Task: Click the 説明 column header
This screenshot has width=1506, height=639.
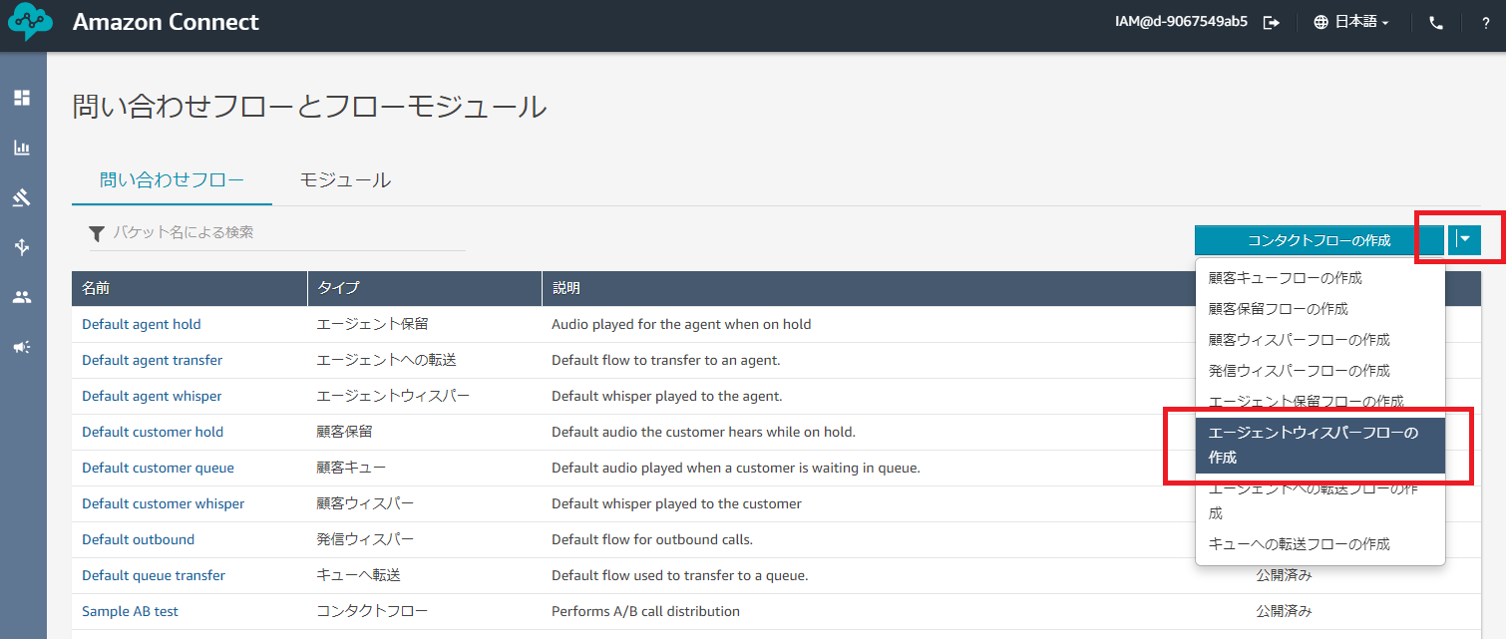Action: [565, 288]
